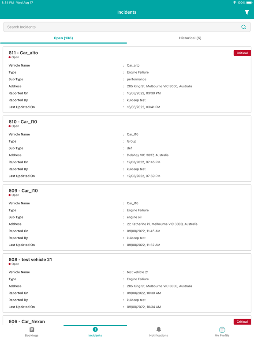Select vehicle name value 'Car_alto'

(x=133, y=65)
